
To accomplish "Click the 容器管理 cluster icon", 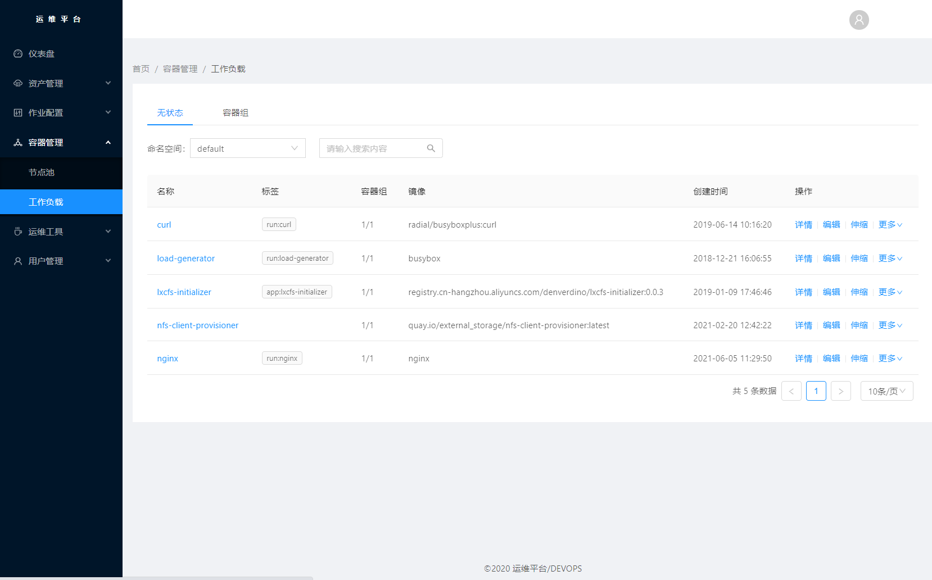I will [x=18, y=142].
